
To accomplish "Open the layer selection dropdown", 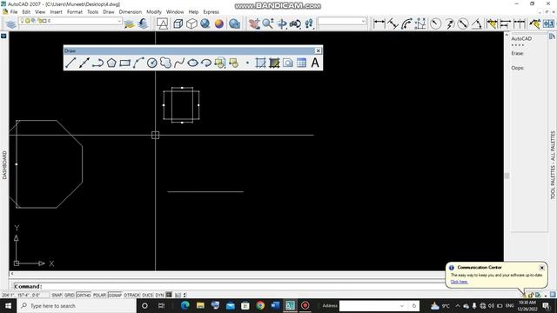I will tap(119, 21).
